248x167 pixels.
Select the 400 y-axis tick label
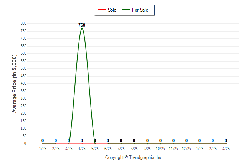point(23,83)
